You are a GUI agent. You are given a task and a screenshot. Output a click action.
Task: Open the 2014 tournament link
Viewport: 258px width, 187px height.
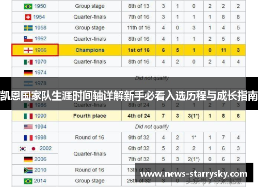40,181
